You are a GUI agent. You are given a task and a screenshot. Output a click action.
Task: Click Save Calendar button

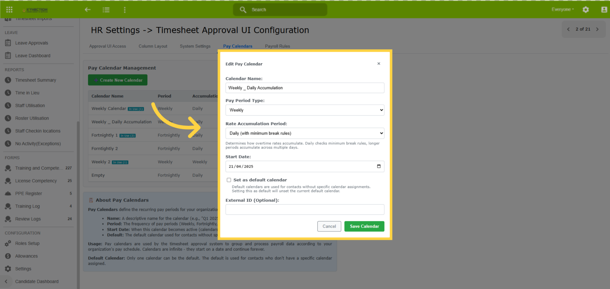364,226
